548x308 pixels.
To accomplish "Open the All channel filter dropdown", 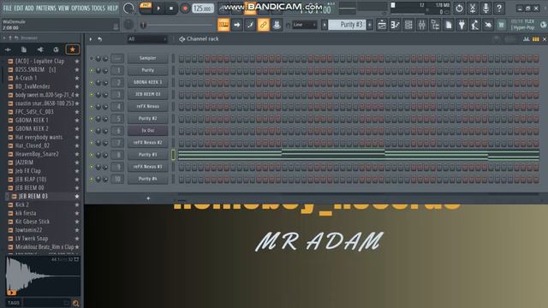I will click(x=147, y=39).
